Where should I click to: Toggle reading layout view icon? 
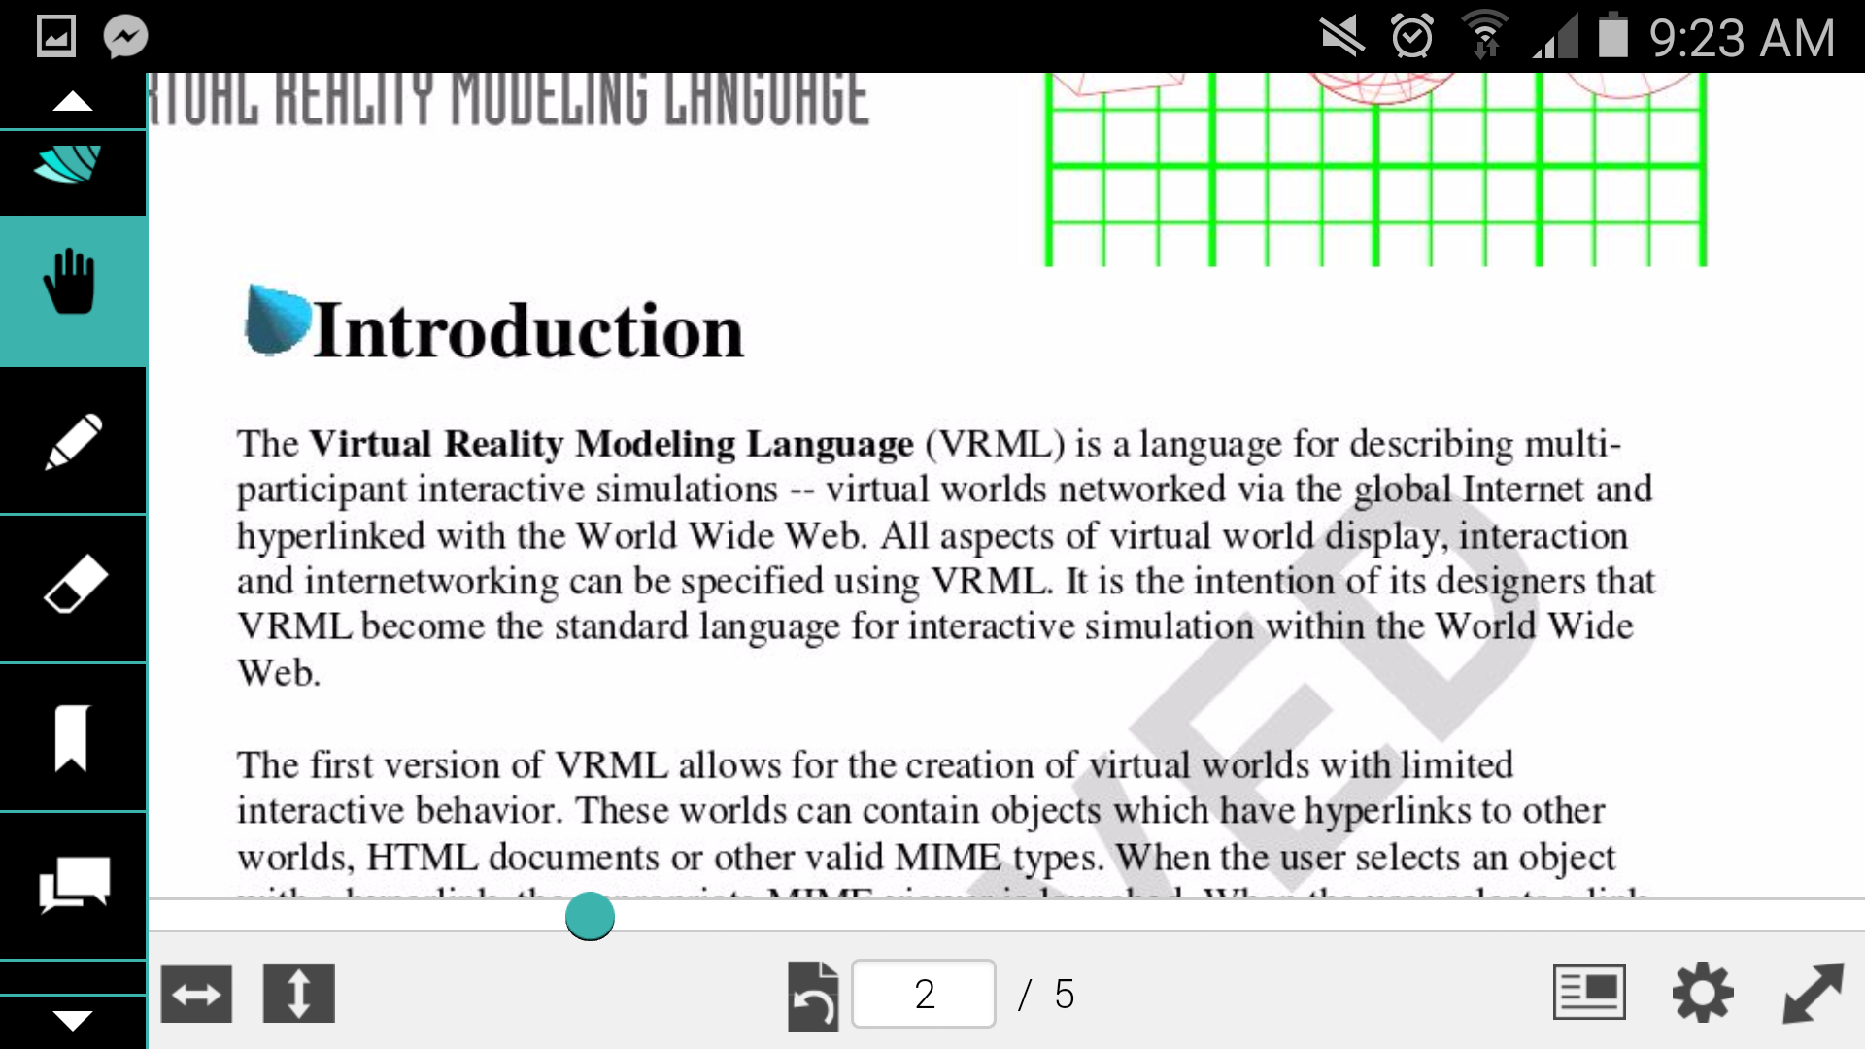pyautogui.click(x=1589, y=993)
